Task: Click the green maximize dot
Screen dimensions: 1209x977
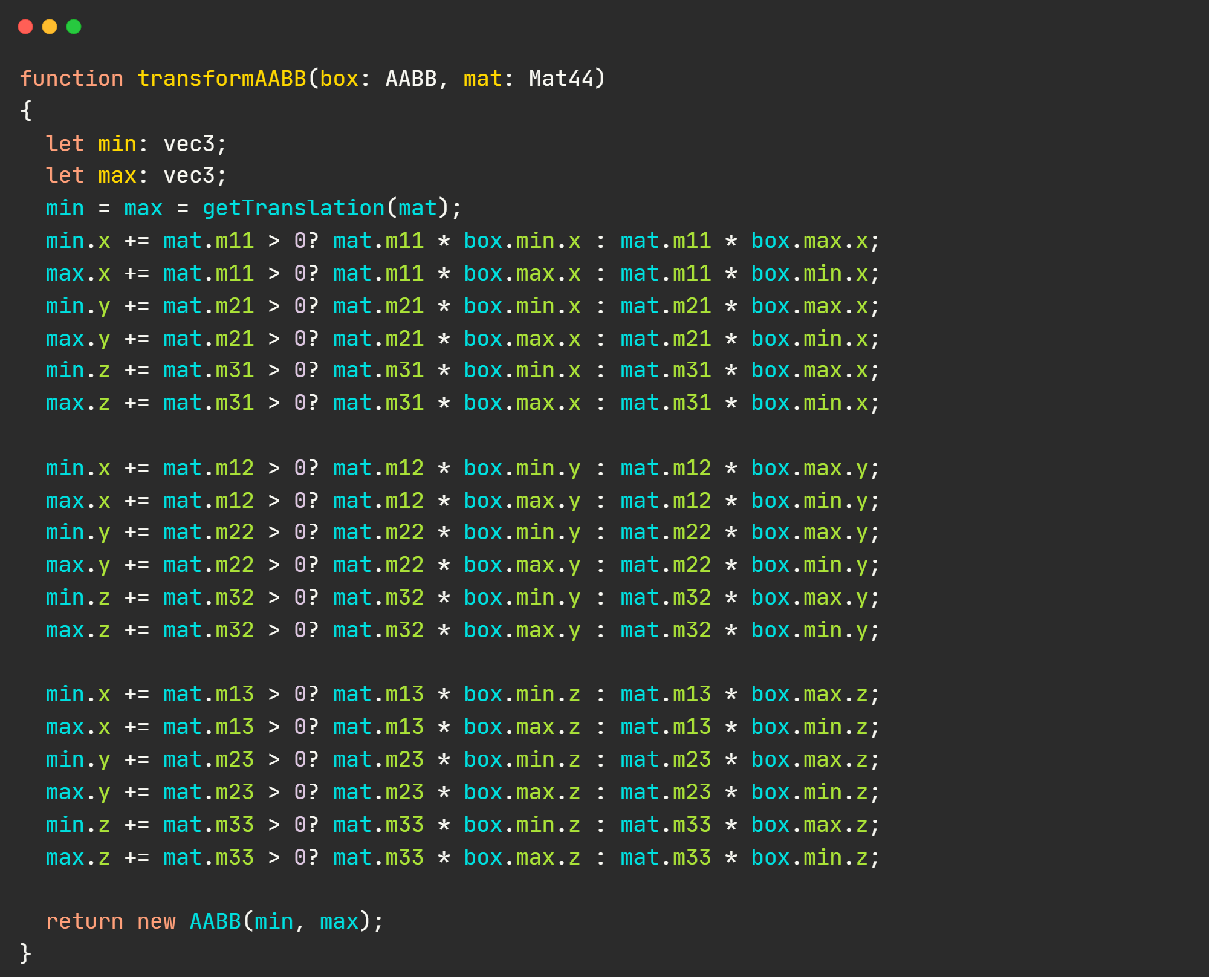Action: click(74, 27)
